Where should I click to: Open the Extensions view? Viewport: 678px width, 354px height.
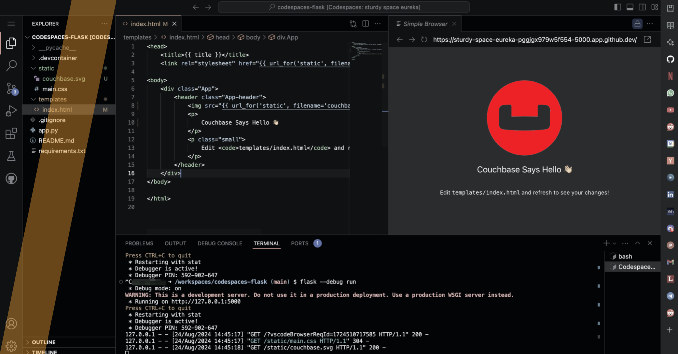click(x=11, y=134)
